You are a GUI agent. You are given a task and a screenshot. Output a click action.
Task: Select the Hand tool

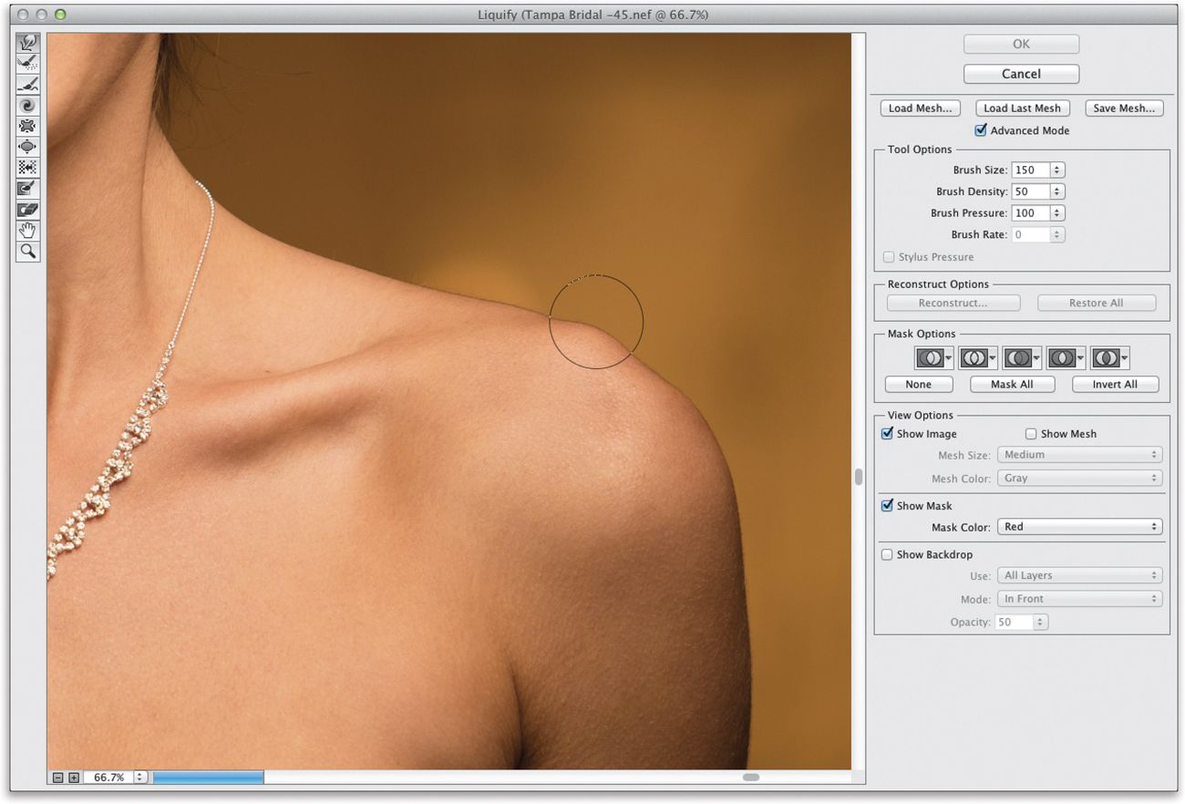click(28, 230)
